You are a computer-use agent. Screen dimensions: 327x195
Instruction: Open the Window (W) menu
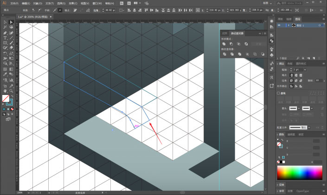tap(97, 3)
